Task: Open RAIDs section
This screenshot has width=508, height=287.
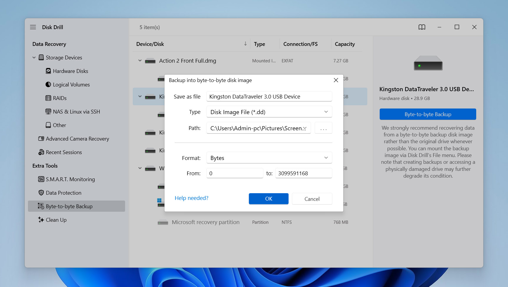Action: click(x=60, y=98)
